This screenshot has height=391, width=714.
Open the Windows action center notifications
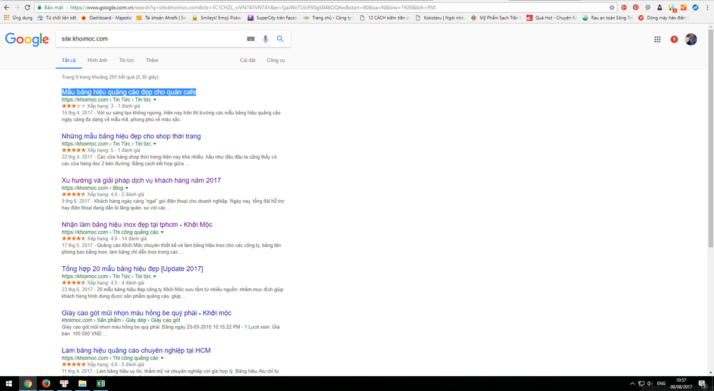(703, 384)
